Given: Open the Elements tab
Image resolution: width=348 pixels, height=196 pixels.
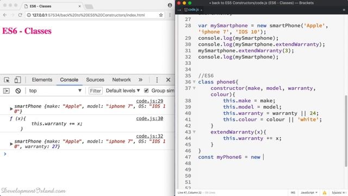Looking at the screenshot, I should [x=42, y=80].
